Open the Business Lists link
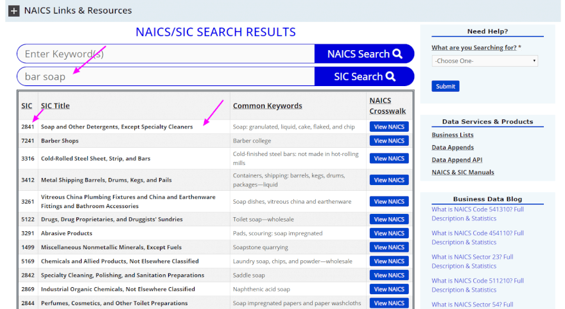 [453, 135]
